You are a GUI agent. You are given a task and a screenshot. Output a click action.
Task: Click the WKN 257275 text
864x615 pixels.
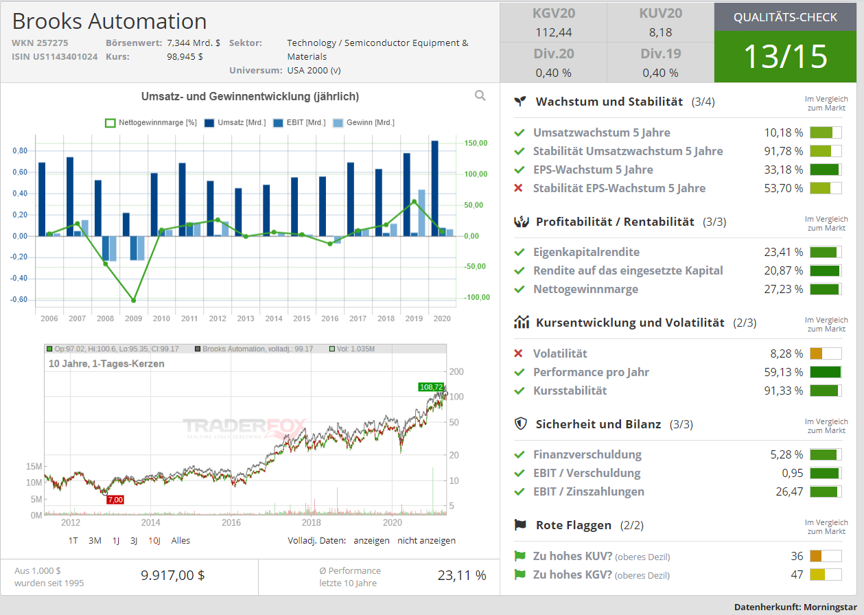pos(40,43)
